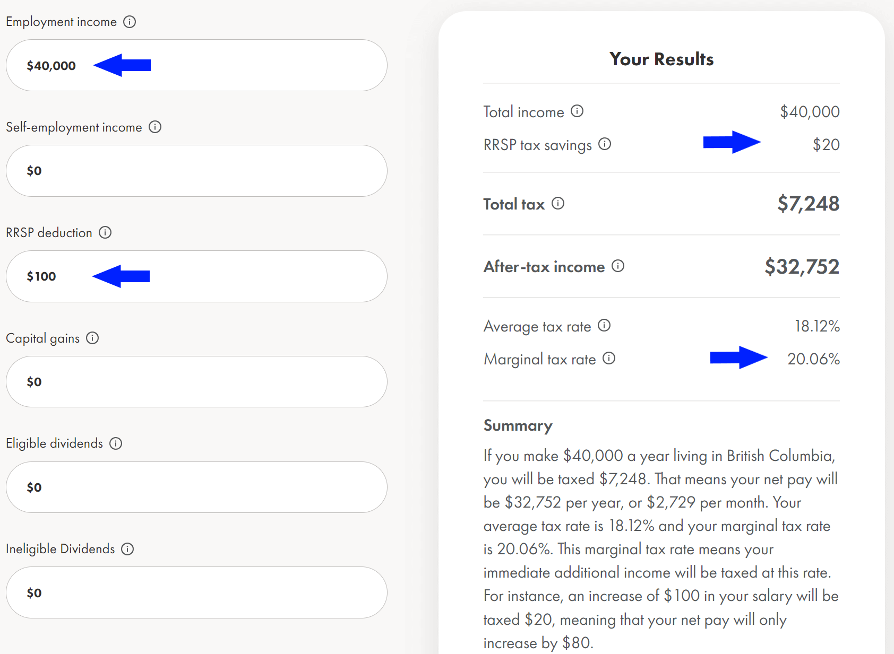The width and height of the screenshot is (894, 654).
Task: Open the Self-employment income info tooltip
Action: [155, 127]
